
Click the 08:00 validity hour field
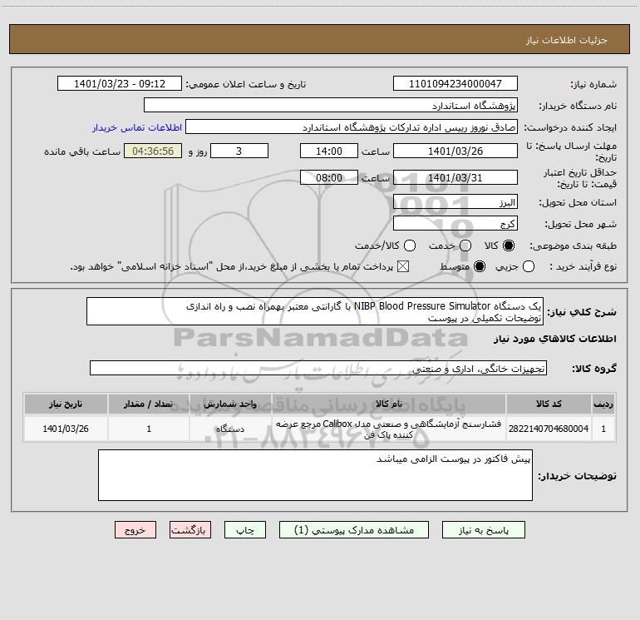click(329, 177)
